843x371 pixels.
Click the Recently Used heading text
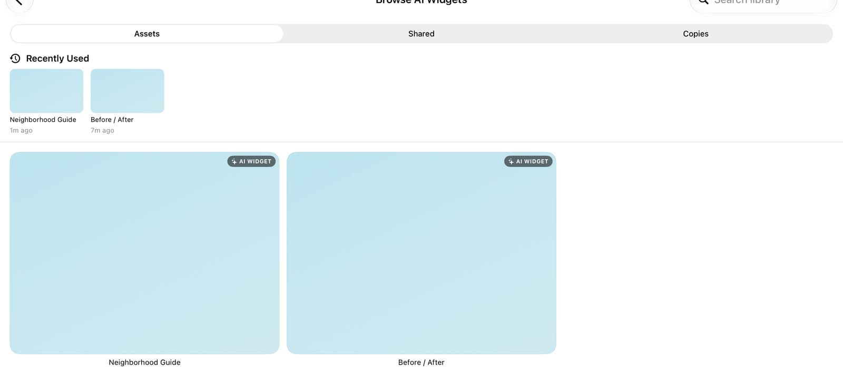(x=57, y=58)
